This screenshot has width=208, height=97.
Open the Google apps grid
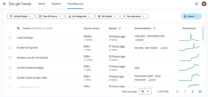pos(196,4)
